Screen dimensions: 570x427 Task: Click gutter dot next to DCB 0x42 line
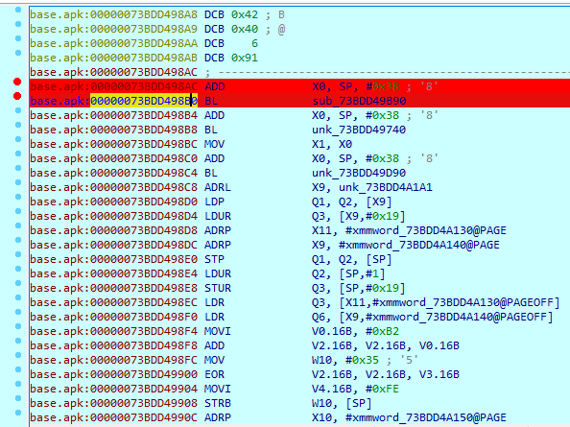18,10
